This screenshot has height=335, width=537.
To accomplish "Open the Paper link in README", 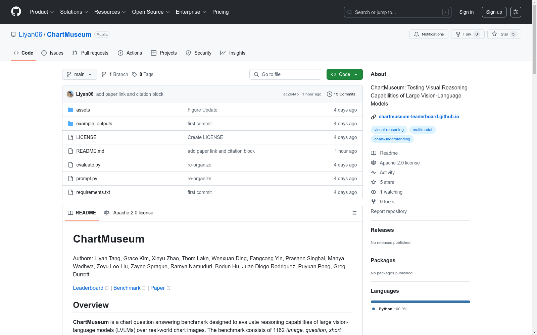I will (157, 288).
